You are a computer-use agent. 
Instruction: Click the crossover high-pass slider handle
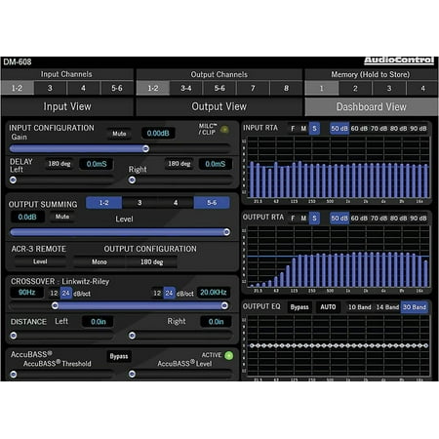pyautogui.click(x=55, y=305)
